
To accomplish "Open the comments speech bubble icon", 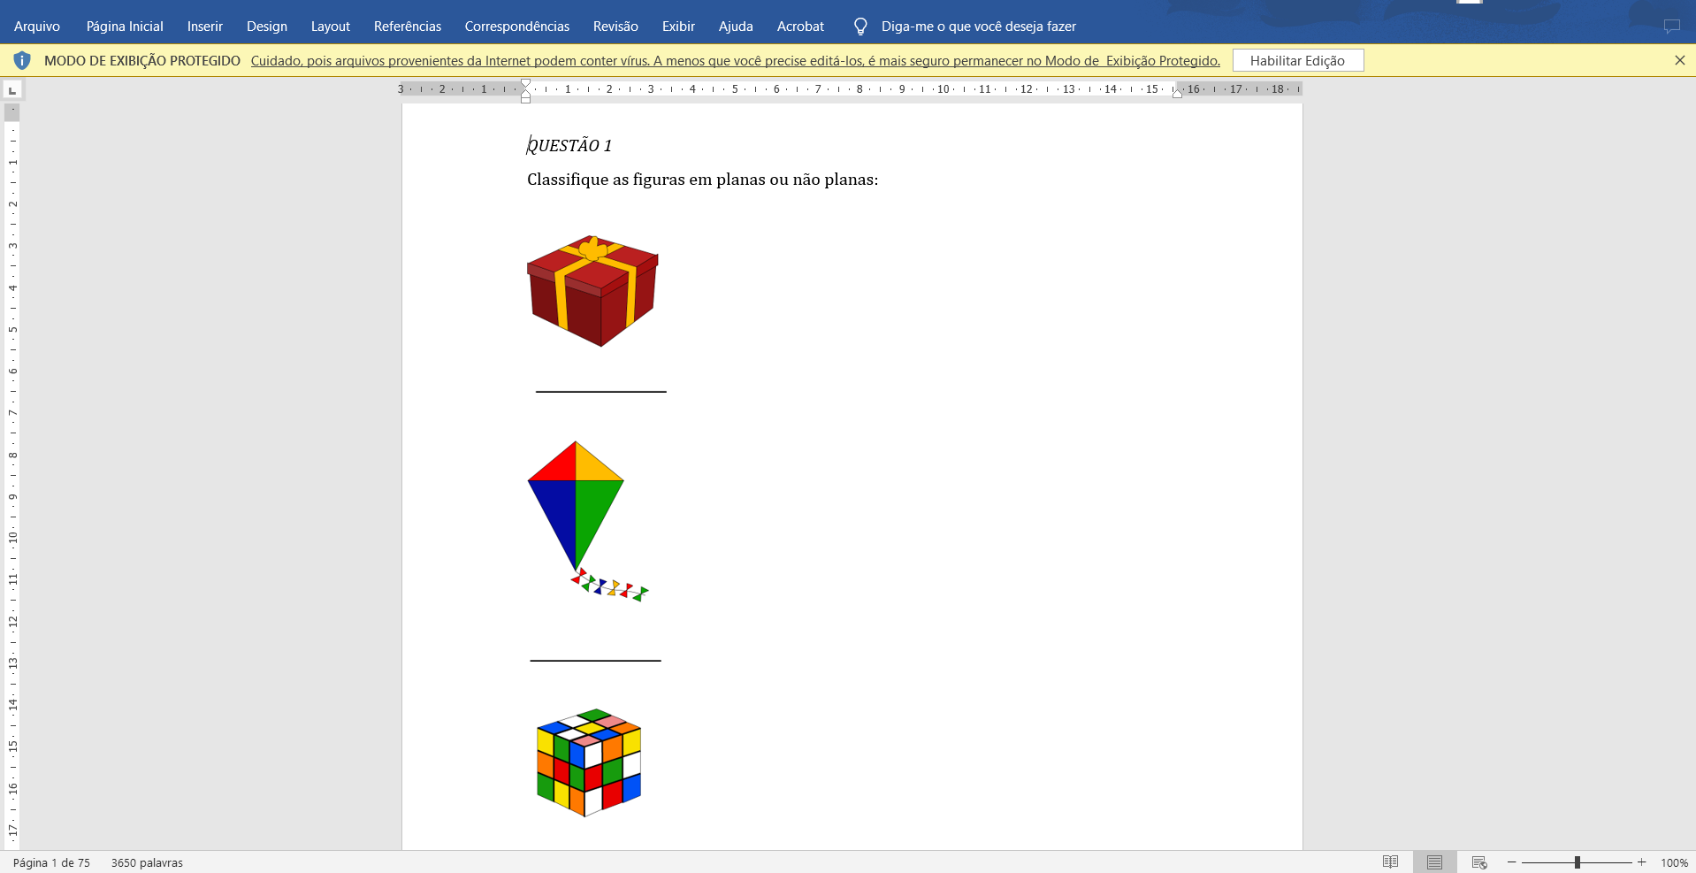I will [x=1671, y=27].
